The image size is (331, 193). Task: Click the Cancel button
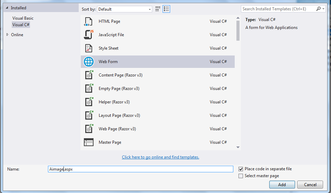tap(310, 185)
